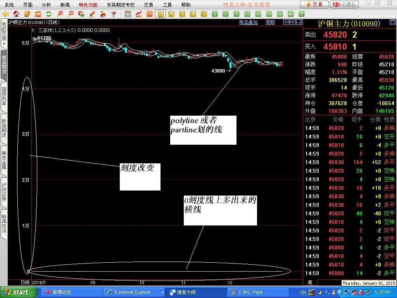Open the 特色功能 menu
The width and height of the screenshot is (397, 298).
88,5
